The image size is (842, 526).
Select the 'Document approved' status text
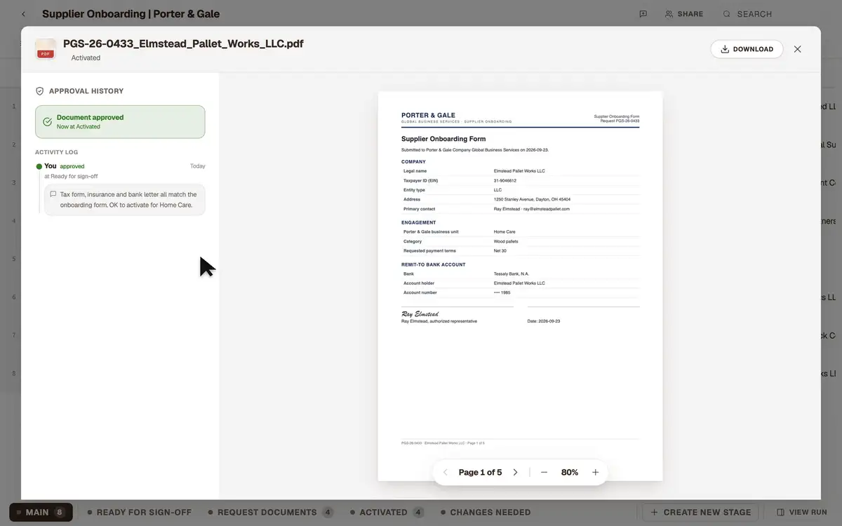[90, 117]
